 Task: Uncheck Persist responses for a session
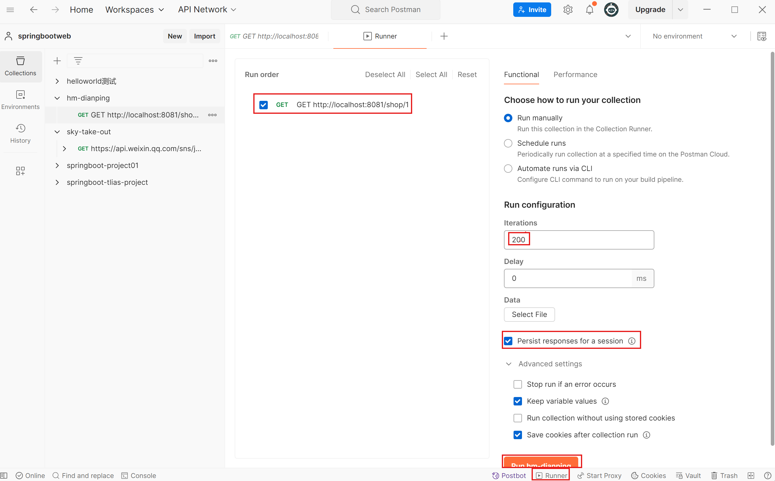tap(508, 341)
